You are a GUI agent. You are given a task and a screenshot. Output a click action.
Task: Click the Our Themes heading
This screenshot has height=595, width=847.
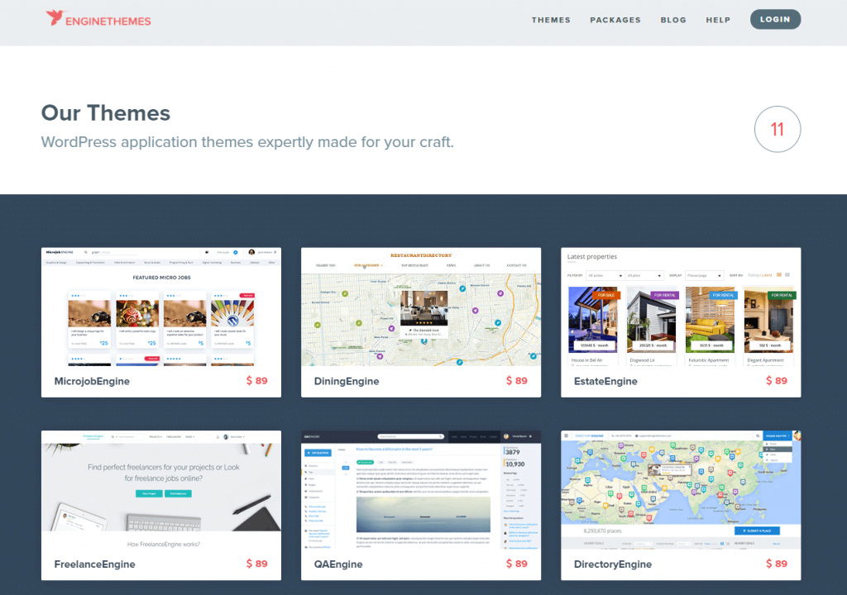106,113
